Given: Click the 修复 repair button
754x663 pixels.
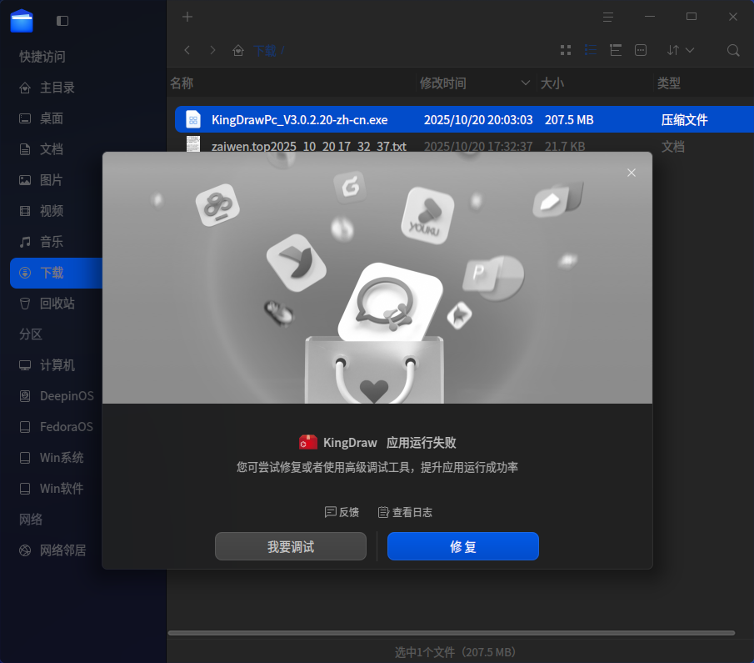Looking at the screenshot, I should pyautogui.click(x=462, y=546).
